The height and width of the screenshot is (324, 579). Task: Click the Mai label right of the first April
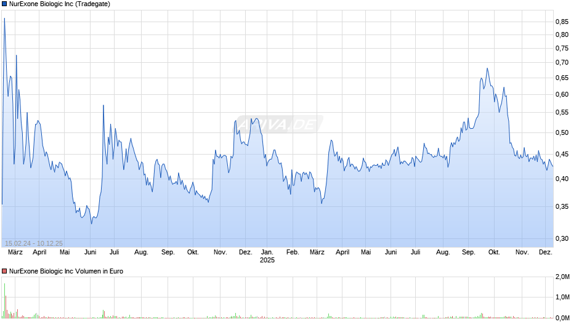point(65,253)
